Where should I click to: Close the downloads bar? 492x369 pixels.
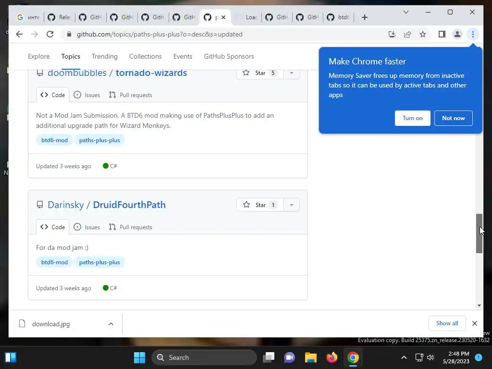click(474, 323)
